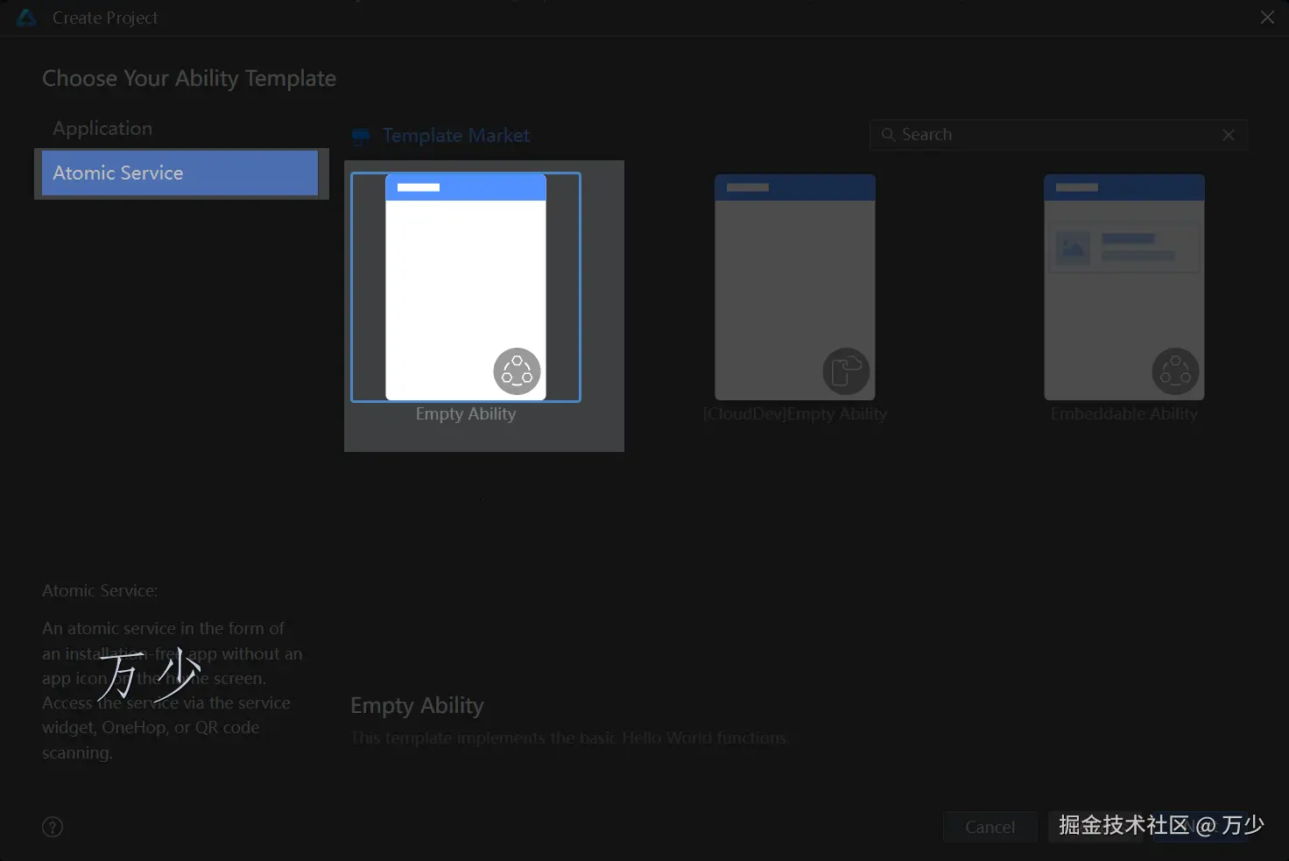The width and height of the screenshot is (1289, 861).
Task: Select the Application category
Action: [102, 128]
